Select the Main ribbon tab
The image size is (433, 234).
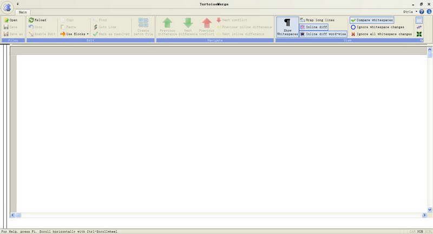click(x=23, y=11)
